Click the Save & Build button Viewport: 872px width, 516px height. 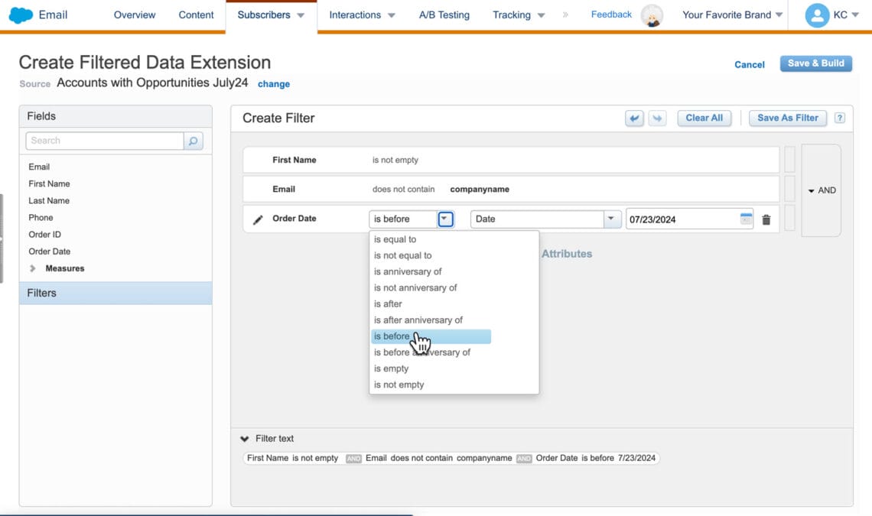(815, 64)
